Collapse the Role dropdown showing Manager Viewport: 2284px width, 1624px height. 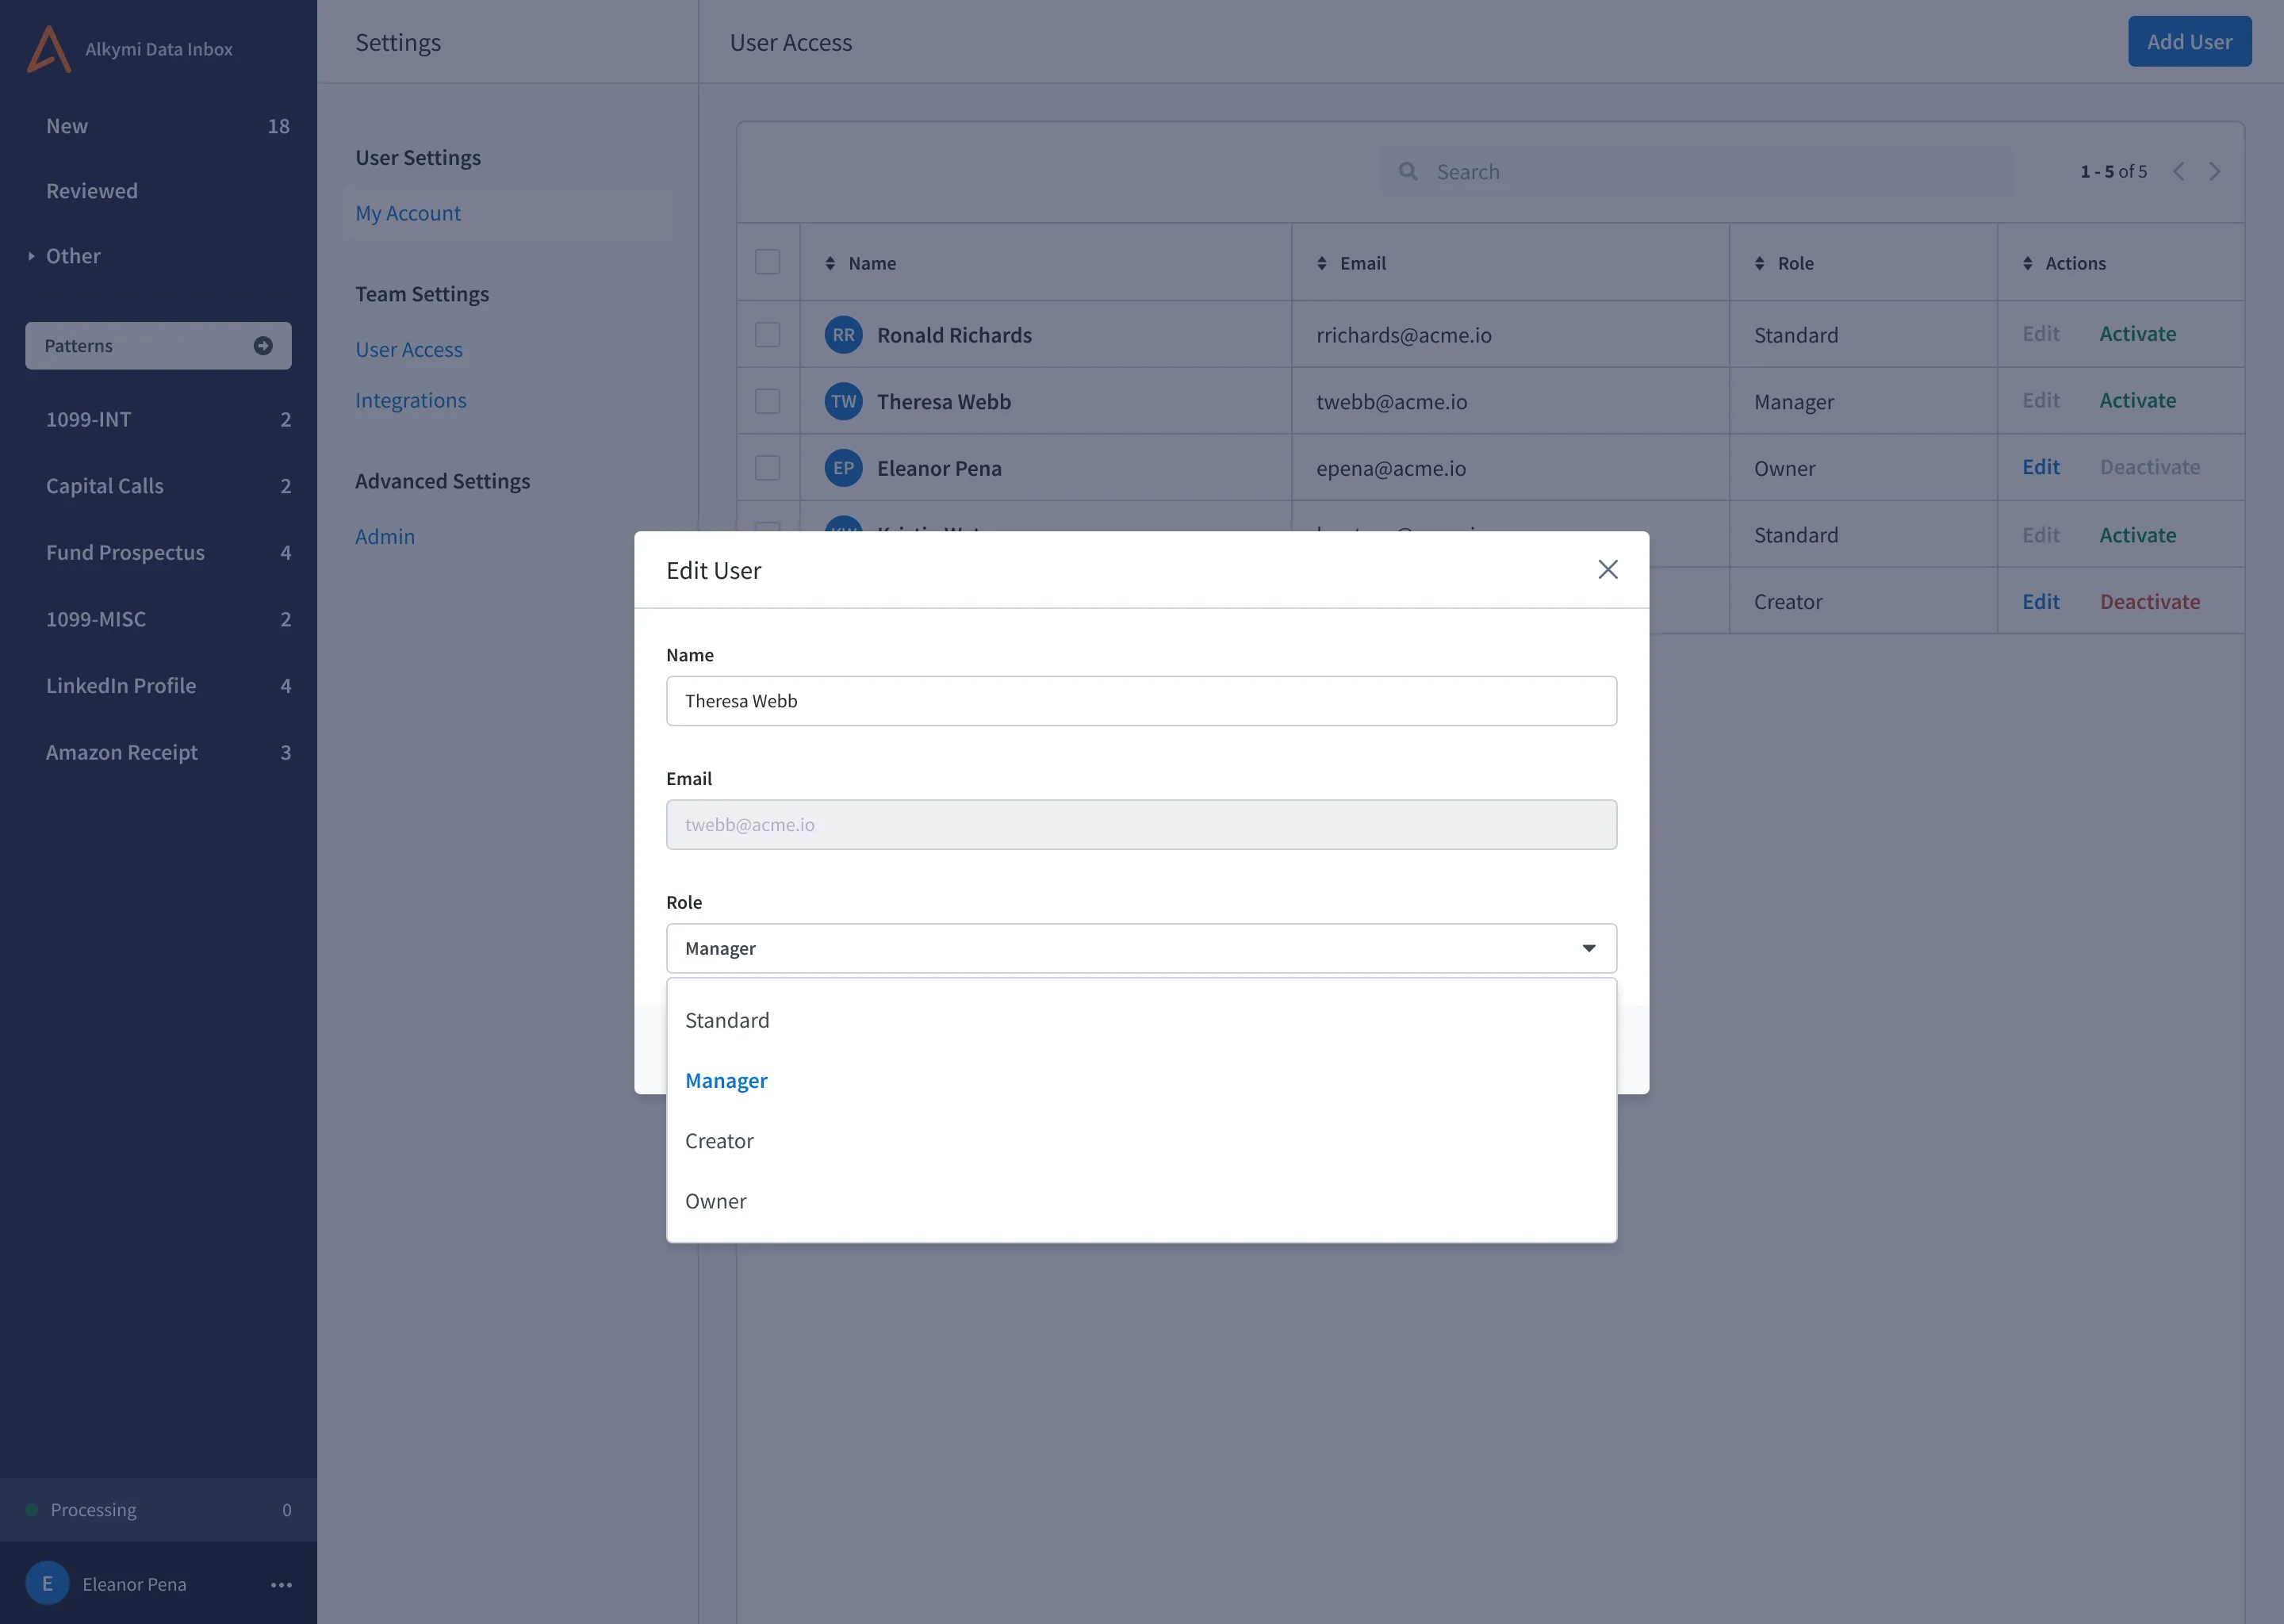tap(1141, 948)
